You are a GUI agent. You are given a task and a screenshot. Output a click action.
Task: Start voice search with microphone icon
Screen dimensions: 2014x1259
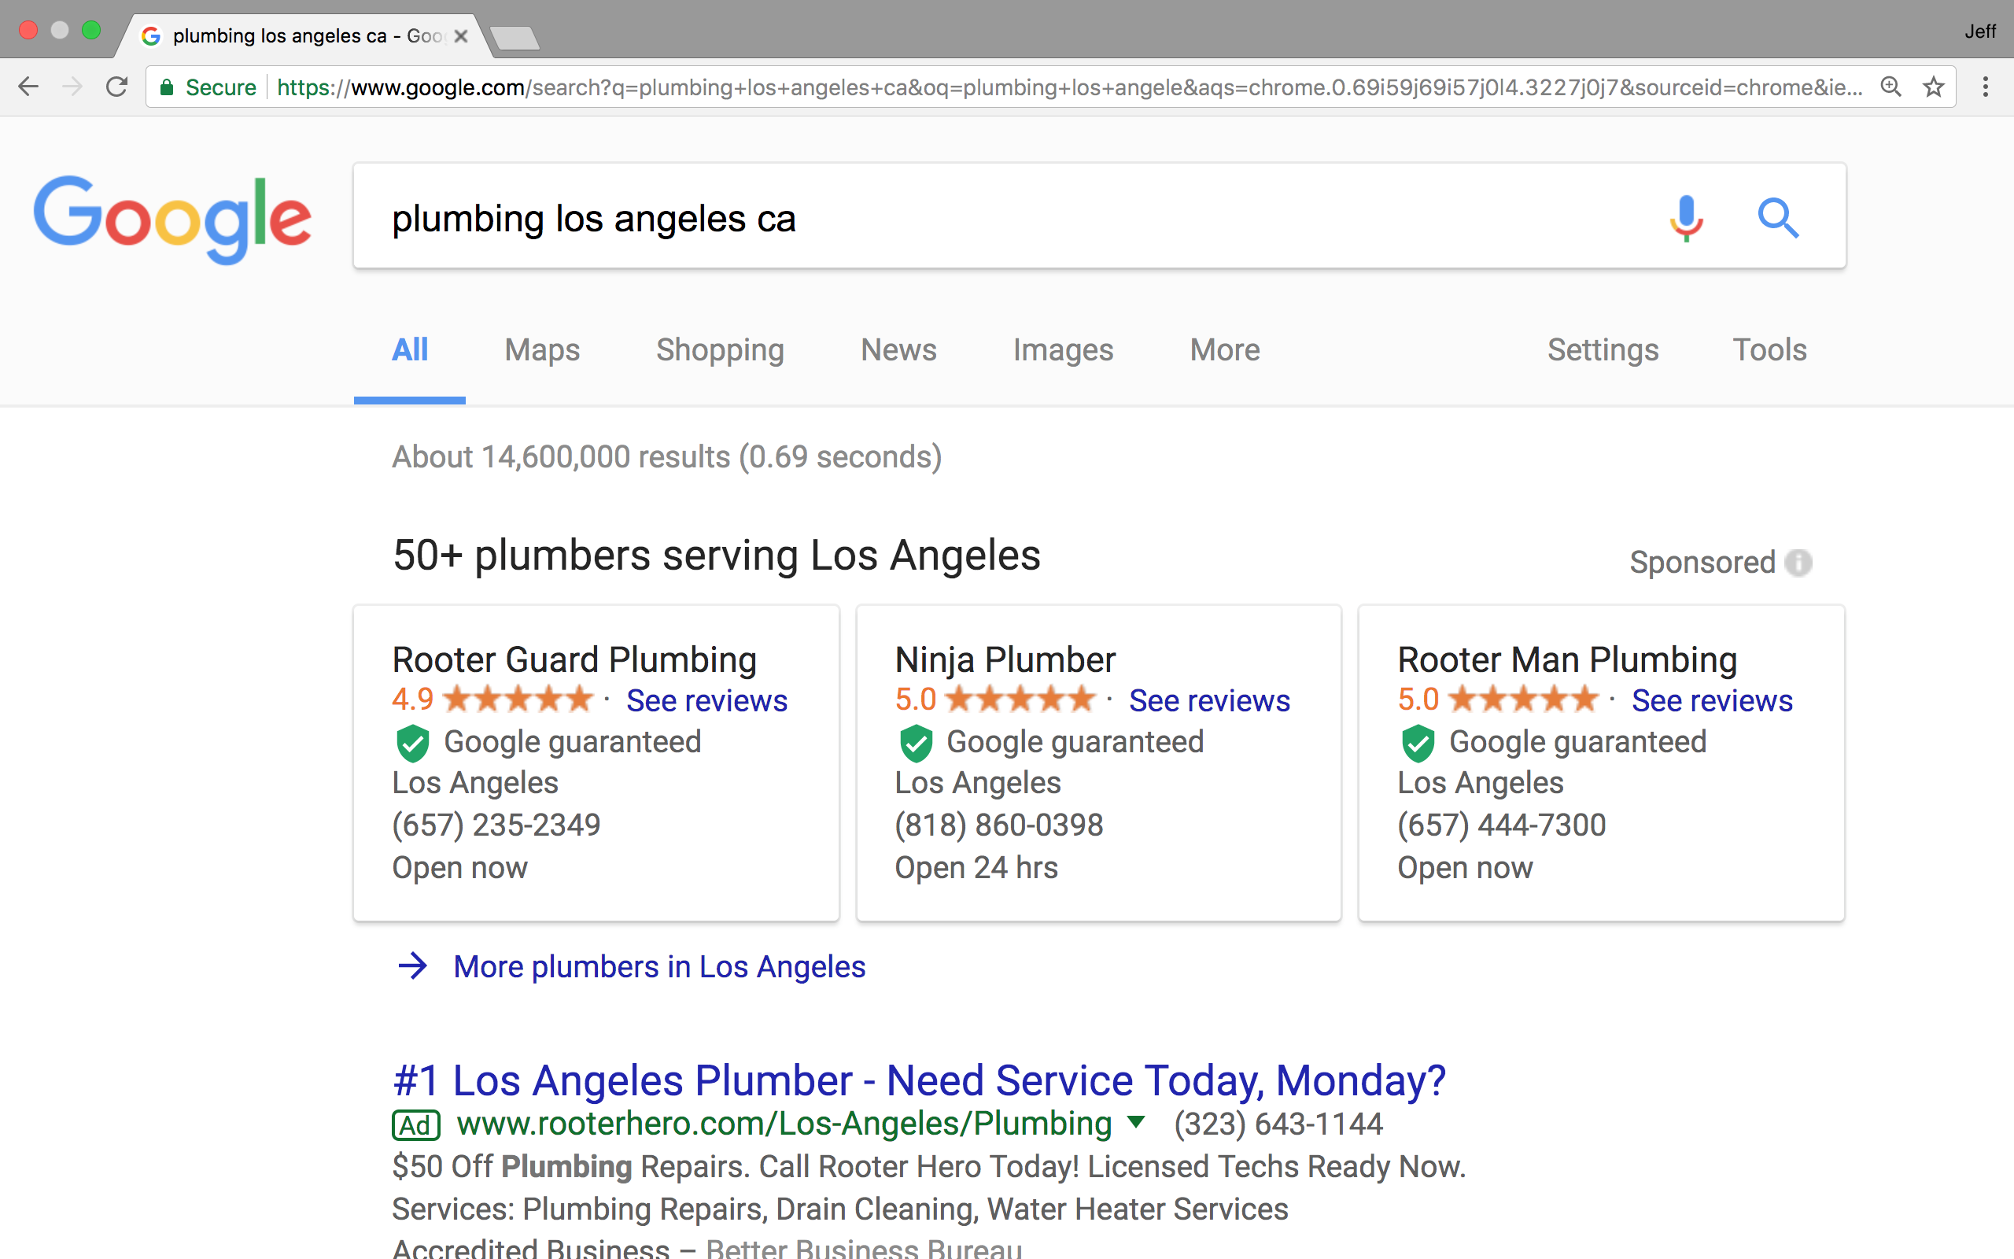pyautogui.click(x=1686, y=218)
